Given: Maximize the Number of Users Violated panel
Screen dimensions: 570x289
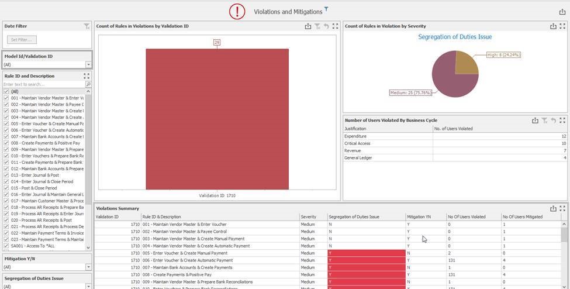Looking at the screenshot, I should [562, 121].
